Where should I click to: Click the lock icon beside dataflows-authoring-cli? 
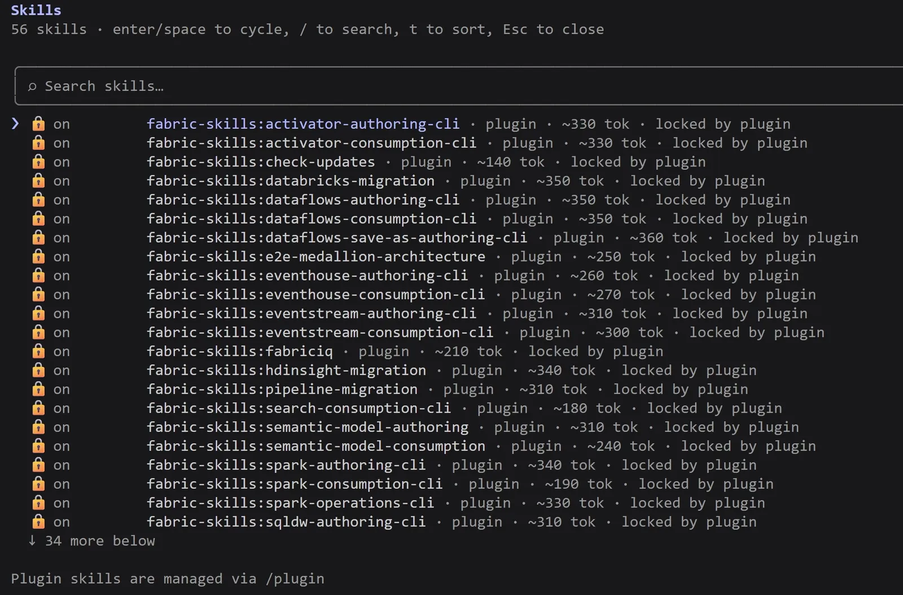click(x=38, y=199)
